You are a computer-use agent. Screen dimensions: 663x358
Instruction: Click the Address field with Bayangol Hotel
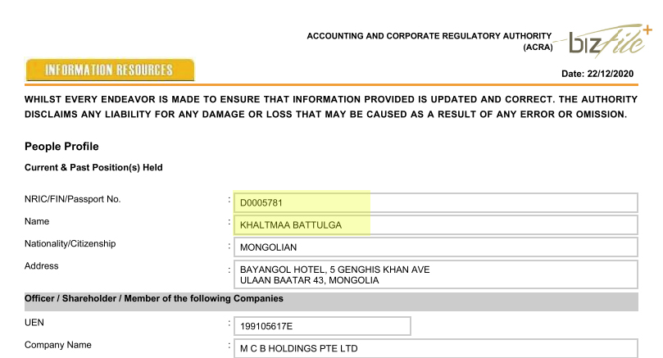pyautogui.click(x=436, y=274)
